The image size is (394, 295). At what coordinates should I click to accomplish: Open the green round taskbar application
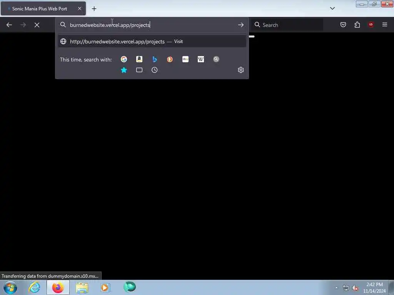coord(130,287)
